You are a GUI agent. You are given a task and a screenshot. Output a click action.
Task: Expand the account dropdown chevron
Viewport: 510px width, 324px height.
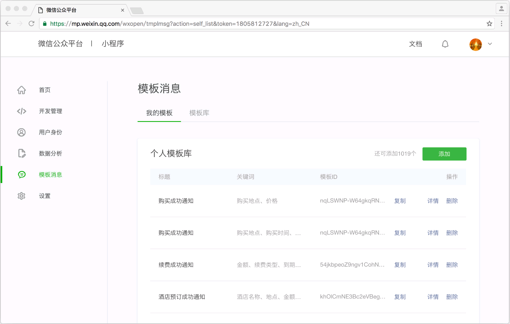click(490, 44)
